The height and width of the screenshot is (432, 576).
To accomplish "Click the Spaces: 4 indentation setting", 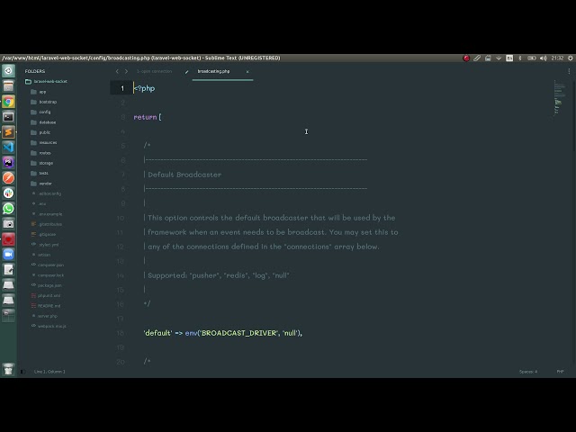I will click(x=528, y=371).
